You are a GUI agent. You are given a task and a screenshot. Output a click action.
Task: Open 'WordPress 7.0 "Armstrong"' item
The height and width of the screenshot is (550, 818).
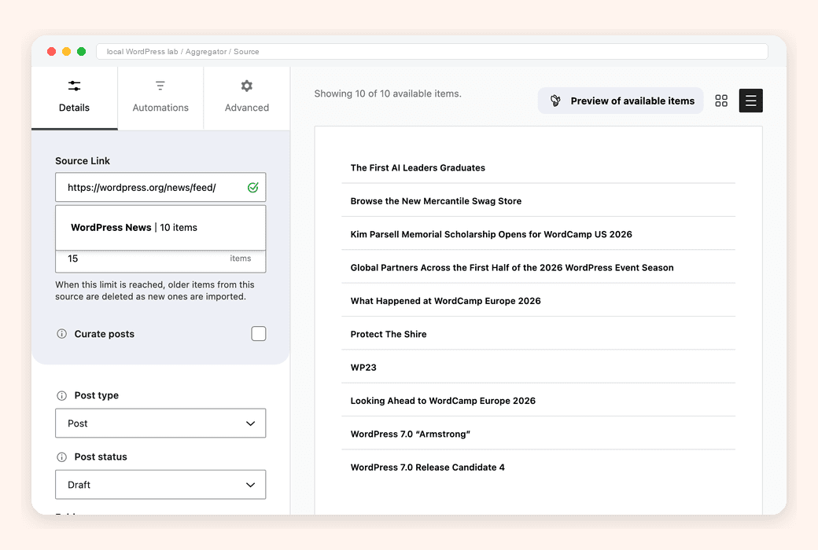click(x=538, y=434)
